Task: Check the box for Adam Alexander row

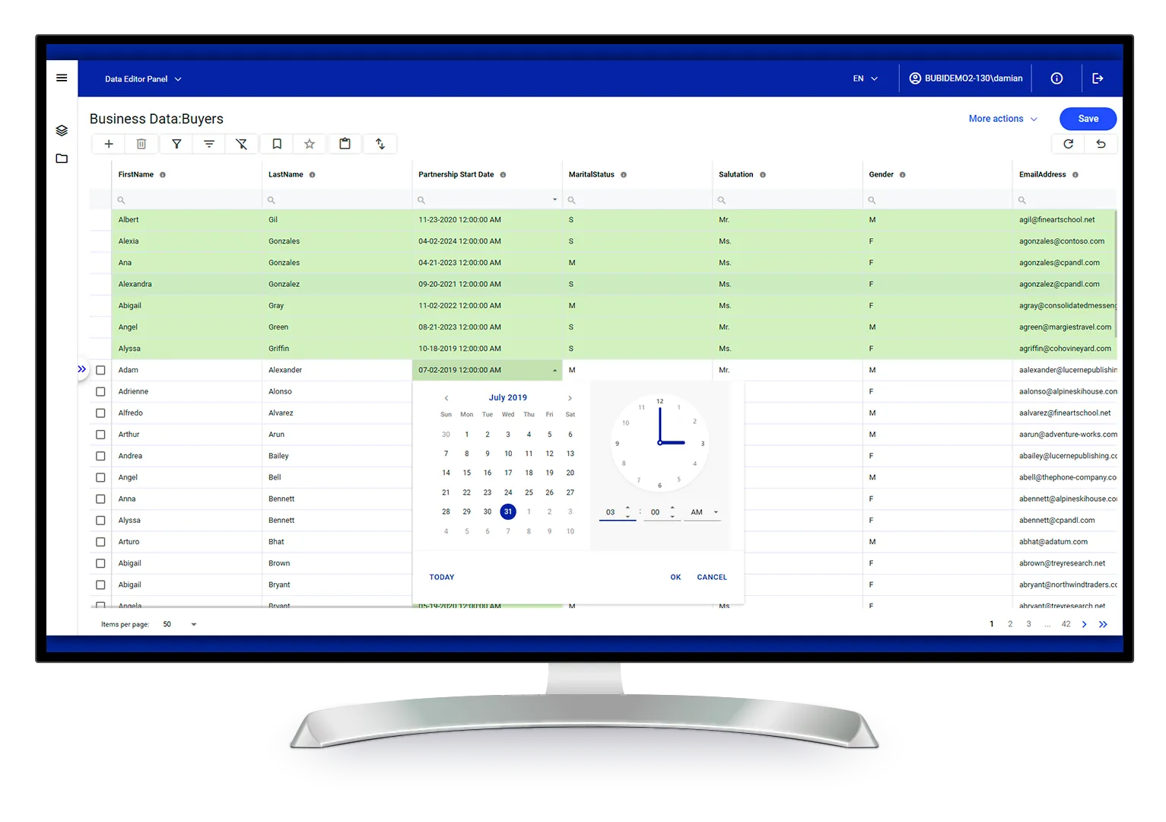Action: (100, 370)
